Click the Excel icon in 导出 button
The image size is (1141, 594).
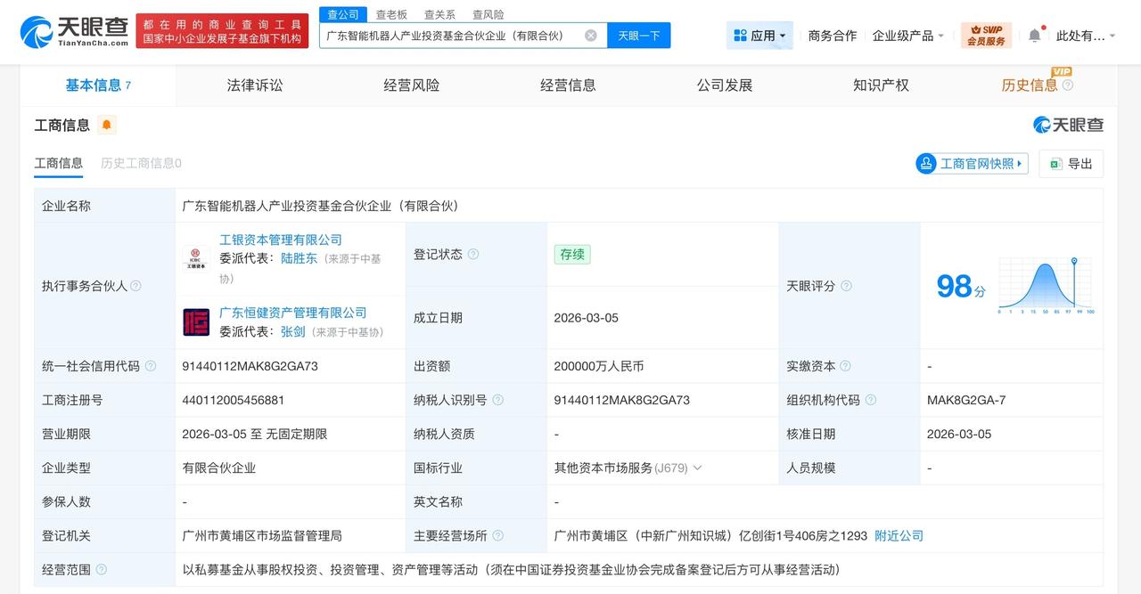[1054, 164]
